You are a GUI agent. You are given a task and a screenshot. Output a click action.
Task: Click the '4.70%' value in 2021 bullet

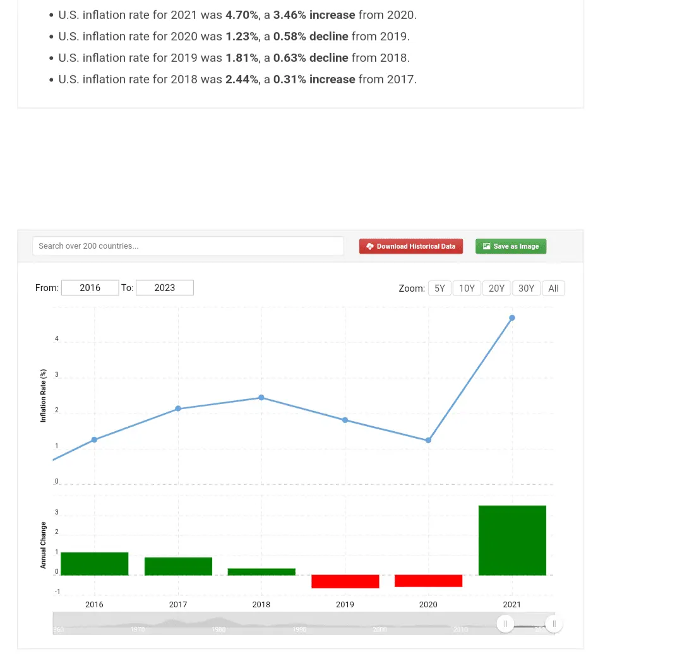click(242, 15)
